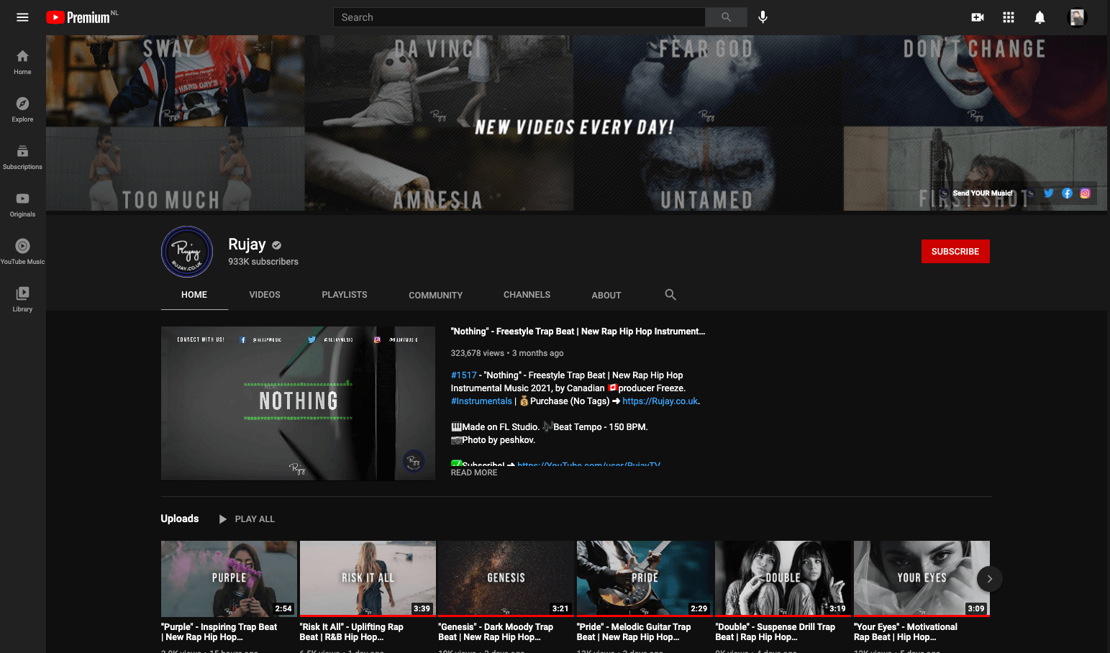
Task: Open the hamburger guide menu
Action: (22, 17)
